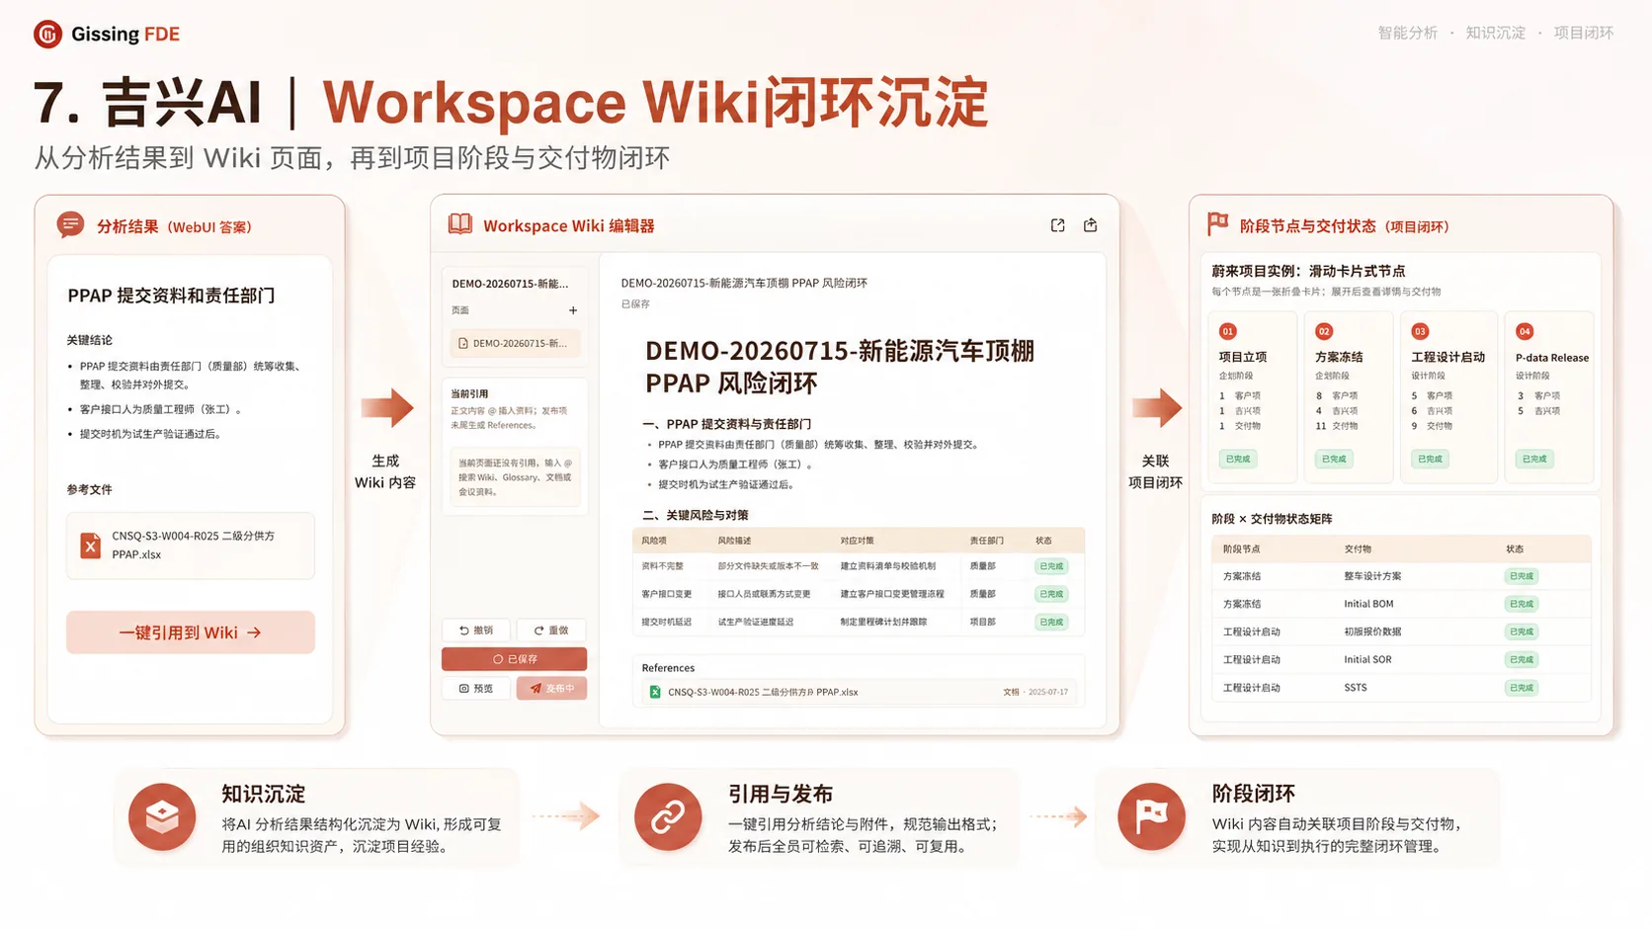The width and height of the screenshot is (1652, 930).
Task: Click the SSTS deliverable row
Action: [x=1401, y=688]
